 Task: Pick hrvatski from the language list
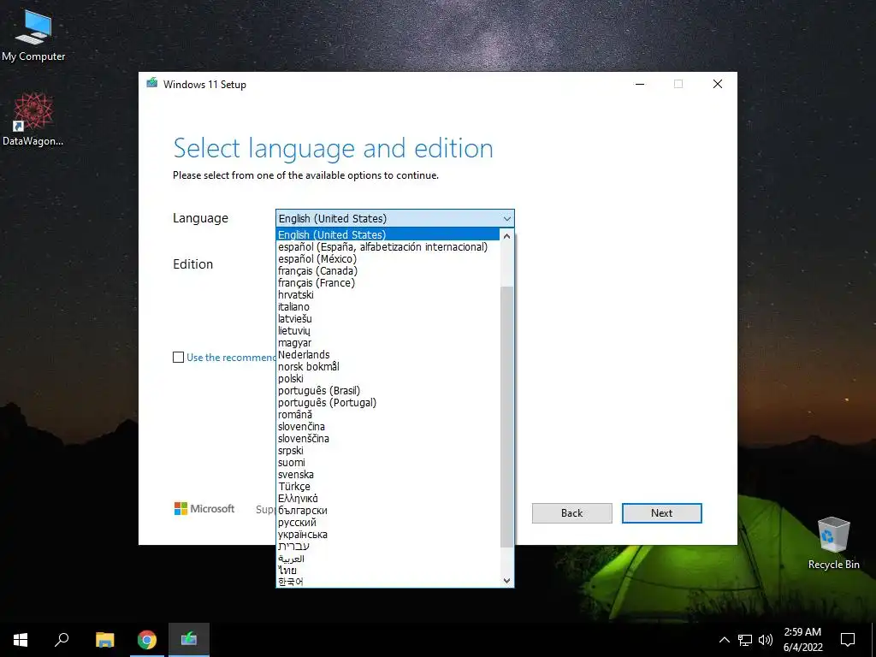coord(388,294)
